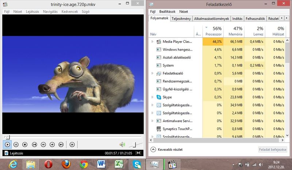Sort by Név column header
The width and height of the screenshot is (292, 170).
171,31
